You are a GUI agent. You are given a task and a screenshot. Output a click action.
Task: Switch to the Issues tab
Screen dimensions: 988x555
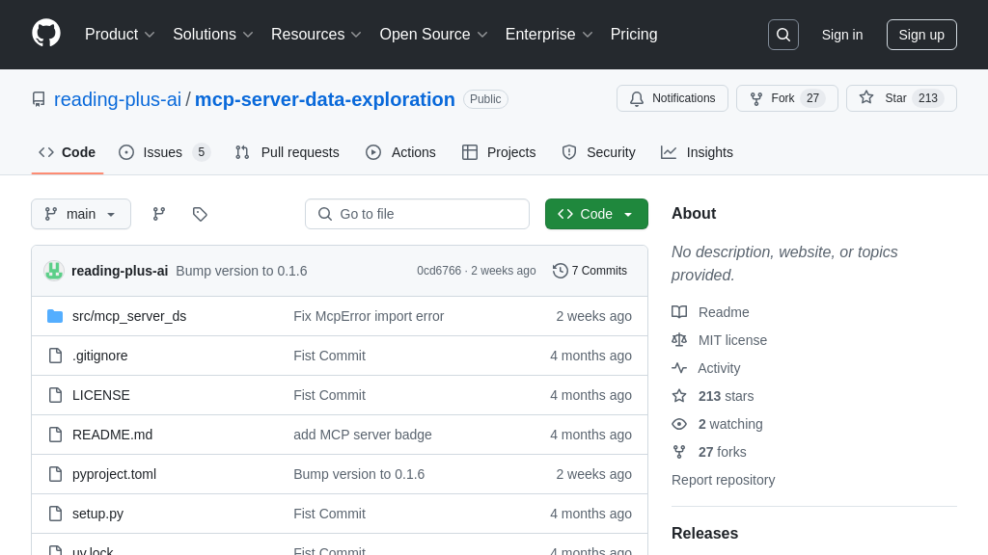(x=164, y=152)
